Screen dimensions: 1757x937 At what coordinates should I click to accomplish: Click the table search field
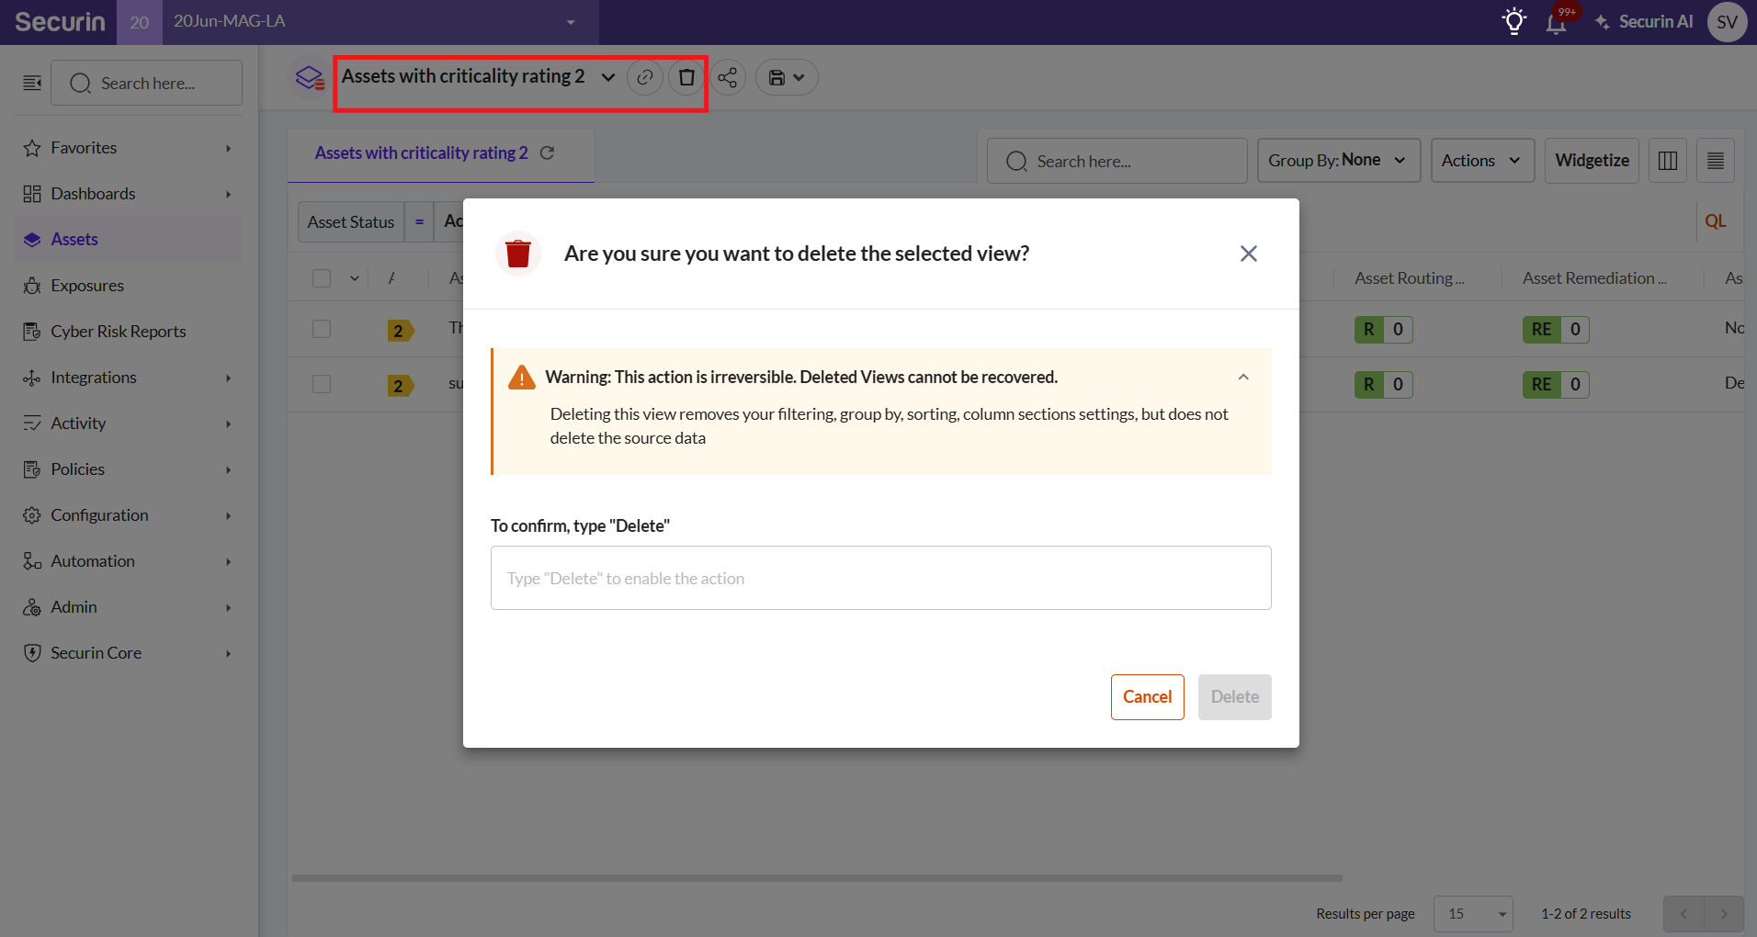pyautogui.click(x=1117, y=161)
